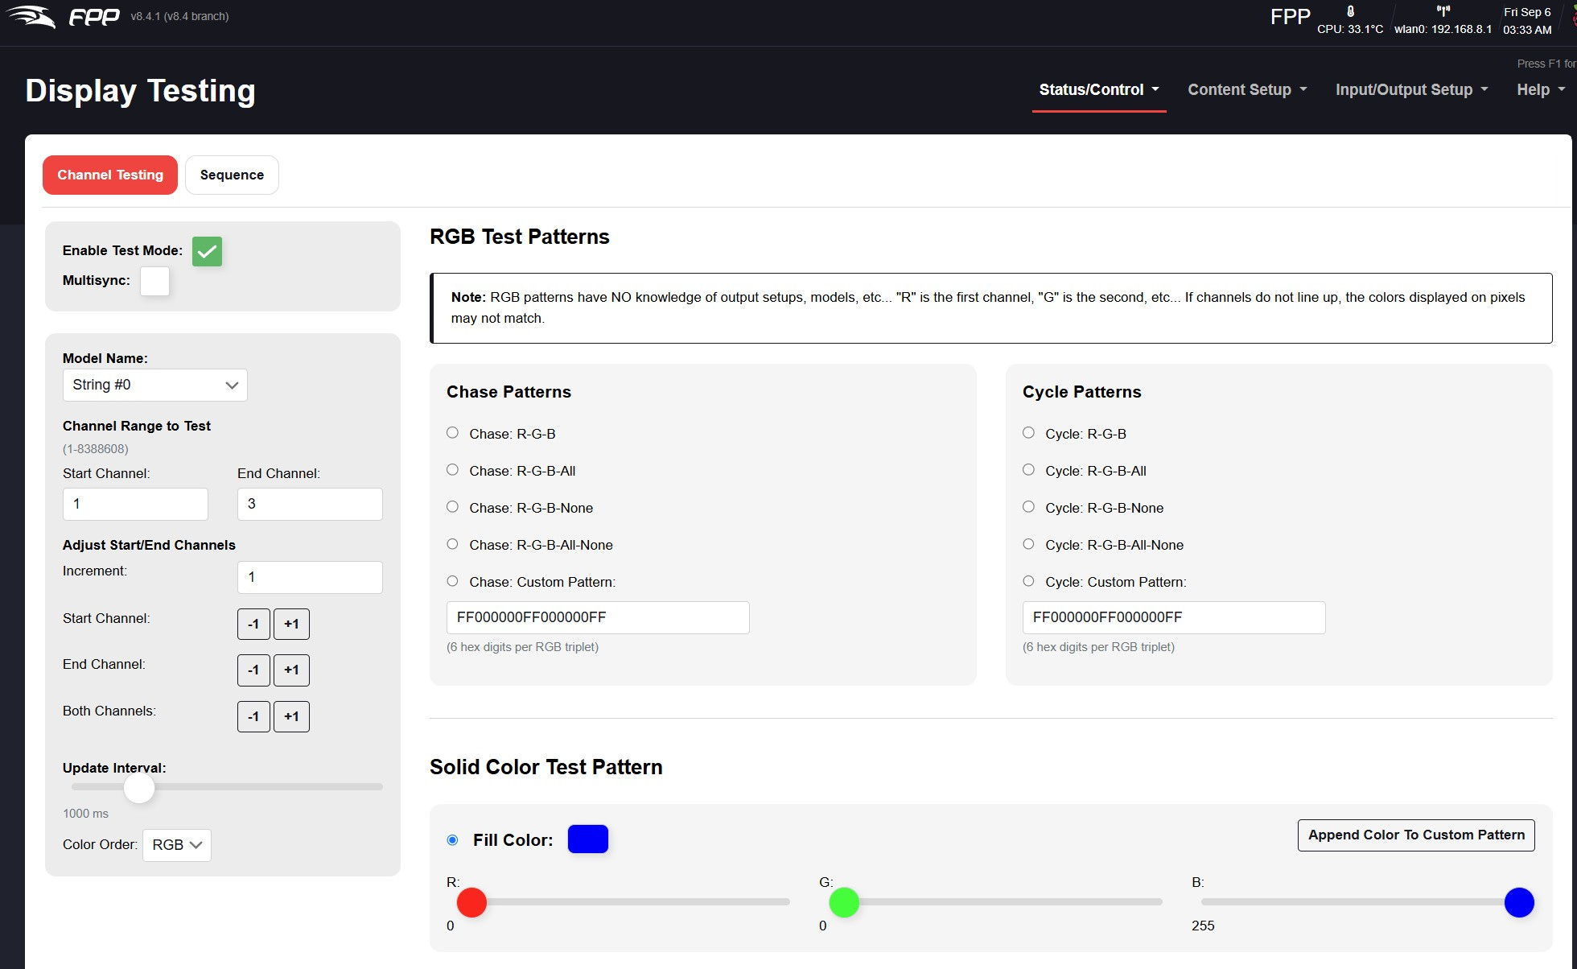Viewport: 1577px width, 969px height.
Task: Click End Channel plus one button
Action: click(291, 670)
